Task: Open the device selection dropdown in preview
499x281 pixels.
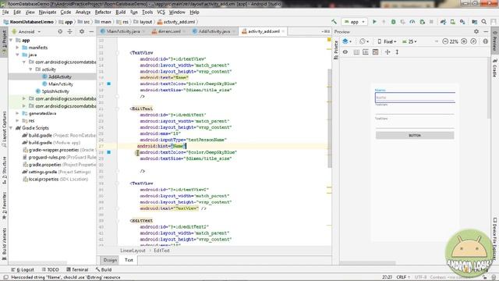Action: [x=387, y=41]
